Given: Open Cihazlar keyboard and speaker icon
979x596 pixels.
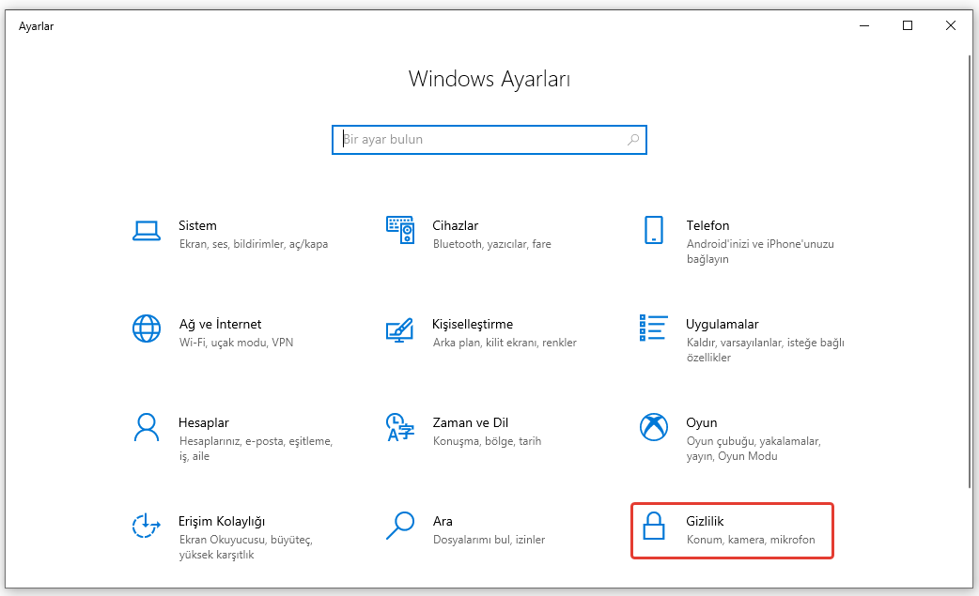Looking at the screenshot, I should click(399, 230).
